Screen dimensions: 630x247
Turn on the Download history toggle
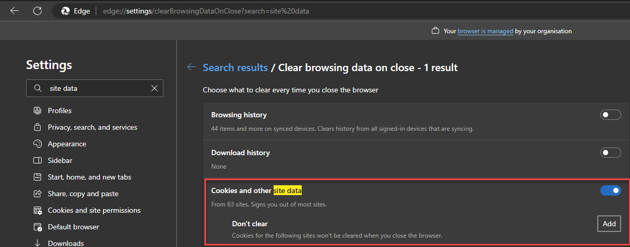610,153
